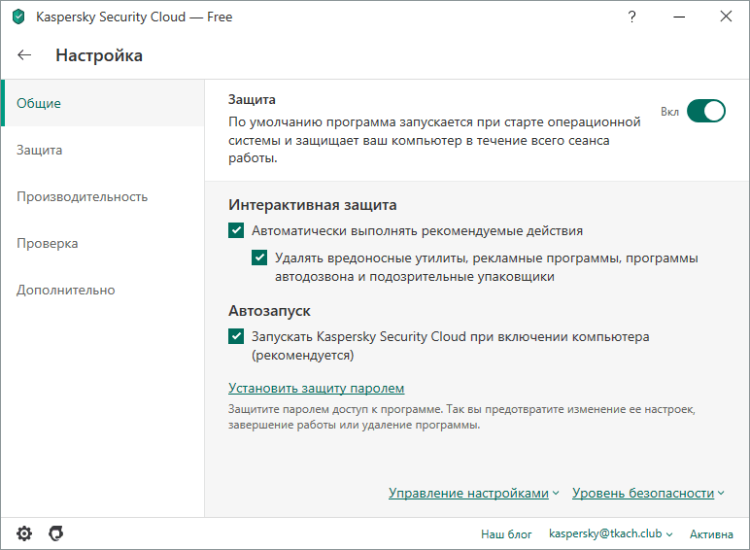This screenshot has height=550, width=750.
Task: Open the support icon beside the gear
Action: 56,533
